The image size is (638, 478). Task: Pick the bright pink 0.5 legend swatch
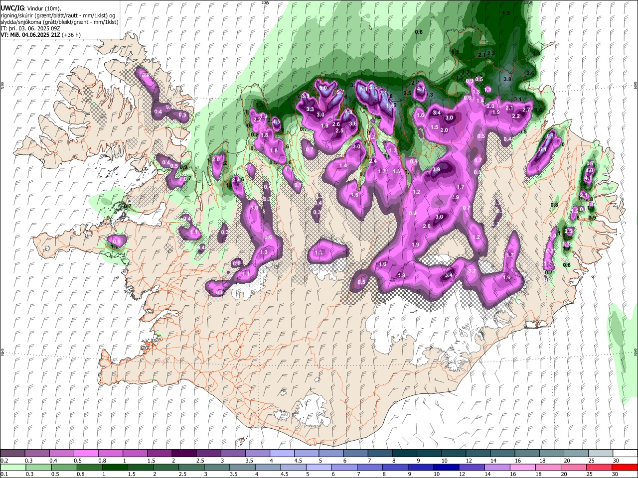click(86, 453)
